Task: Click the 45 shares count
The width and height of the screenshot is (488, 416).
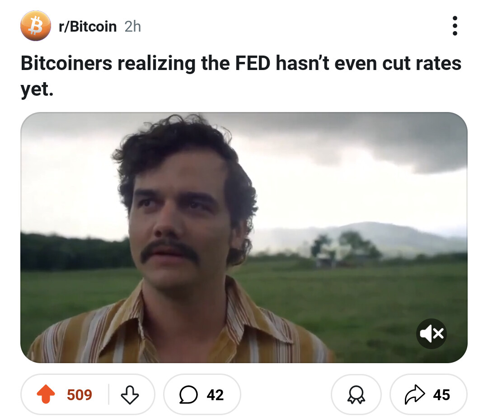Action: click(x=441, y=394)
